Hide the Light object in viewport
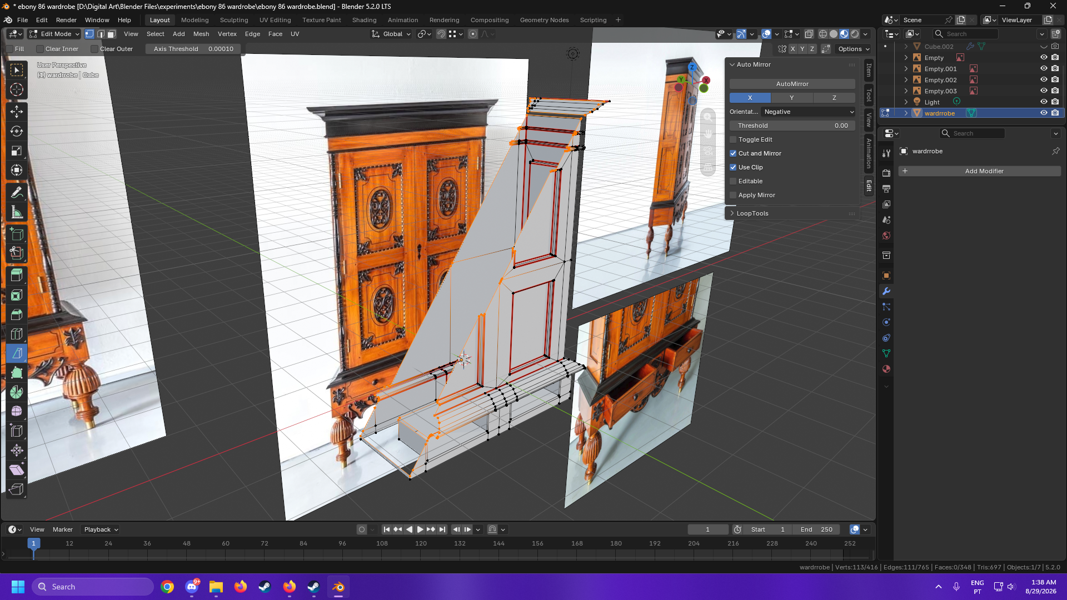The image size is (1067, 600). (1044, 102)
